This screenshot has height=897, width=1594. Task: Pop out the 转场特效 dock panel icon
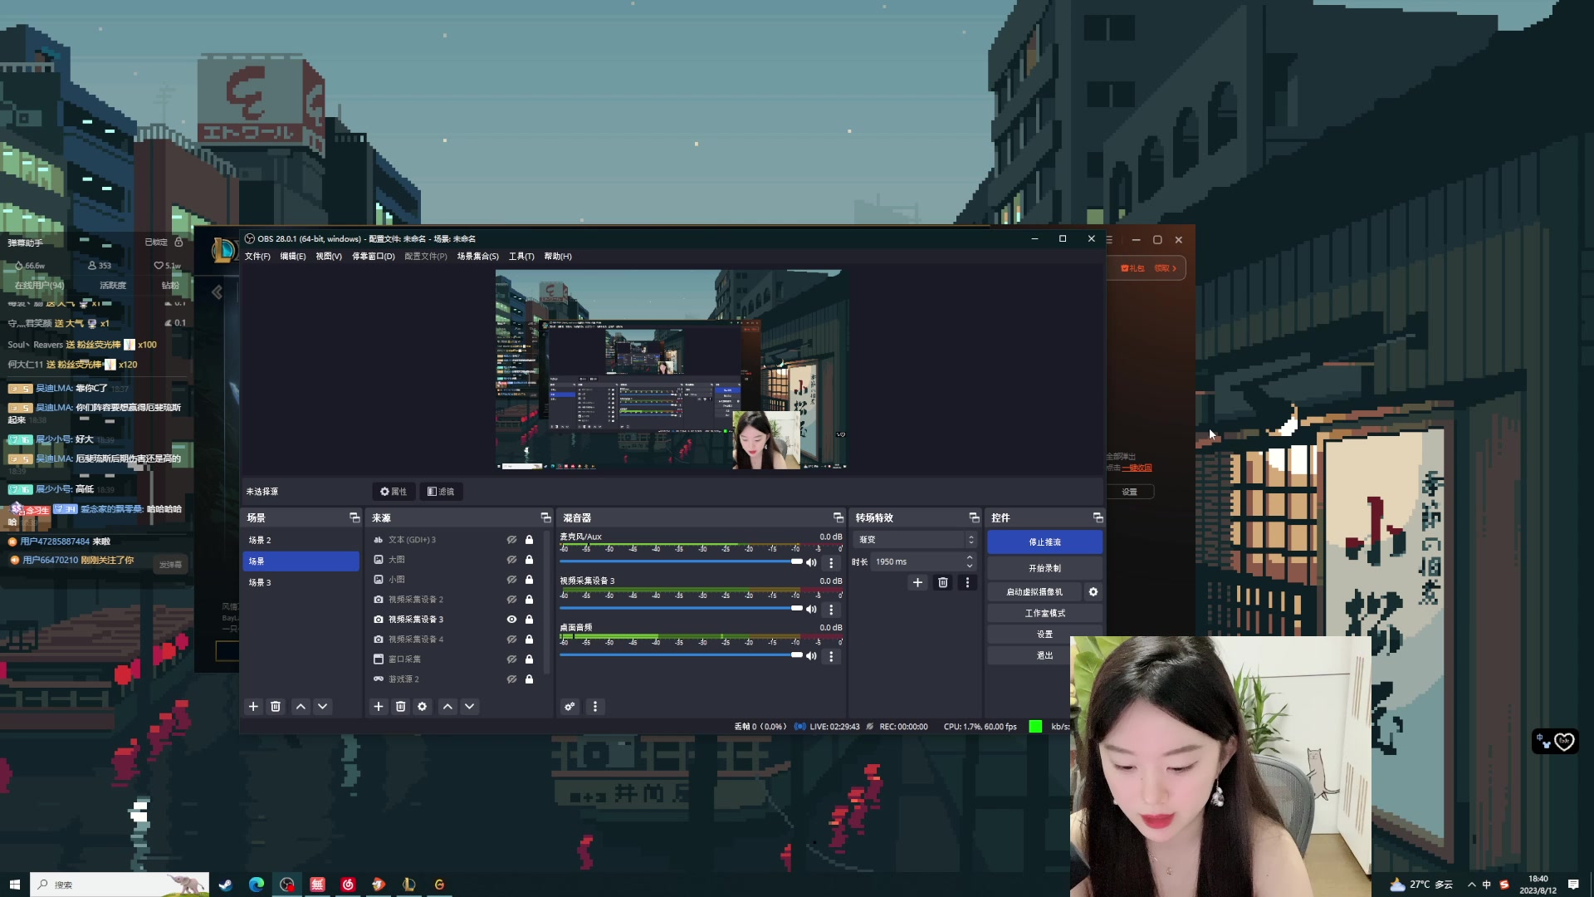[974, 517]
